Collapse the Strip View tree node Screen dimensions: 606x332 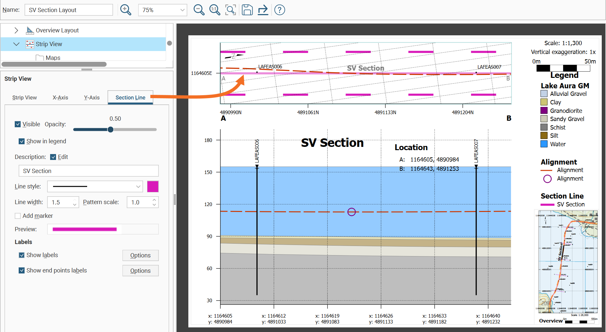point(16,44)
